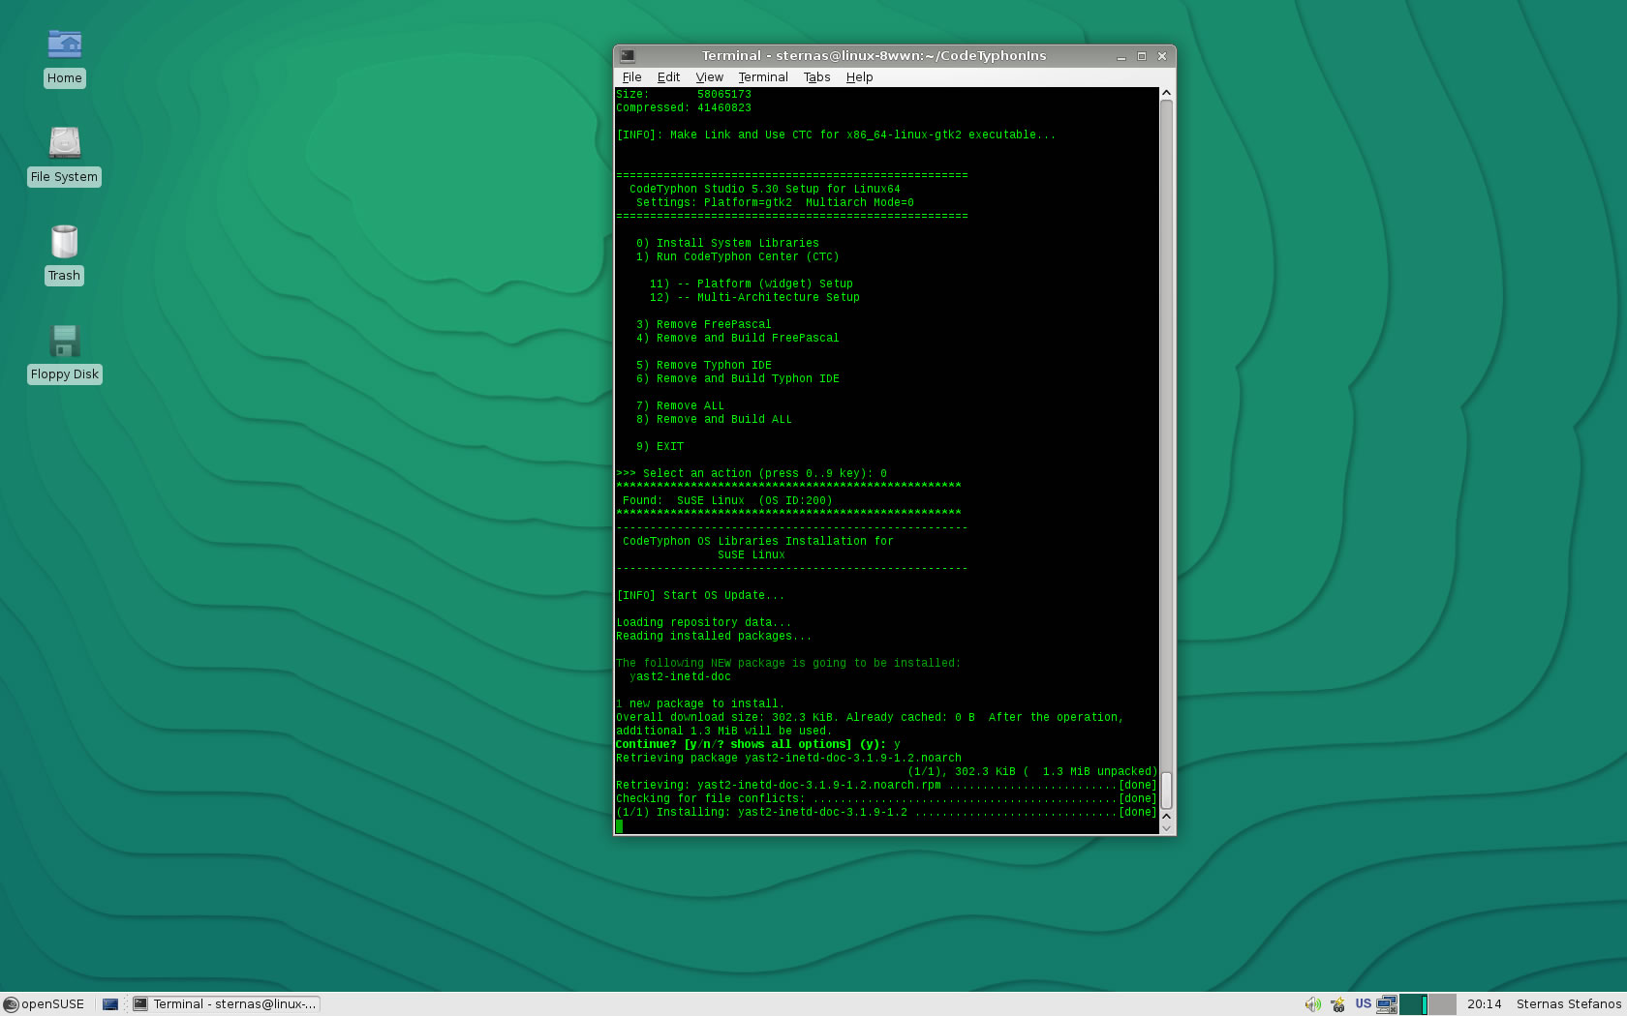The width and height of the screenshot is (1627, 1016).
Task: Click '7) Remove ALL' text line
Action: [x=680, y=406]
